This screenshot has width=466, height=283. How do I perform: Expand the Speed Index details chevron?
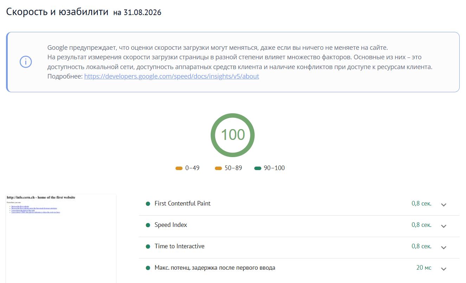[x=443, y=226]
